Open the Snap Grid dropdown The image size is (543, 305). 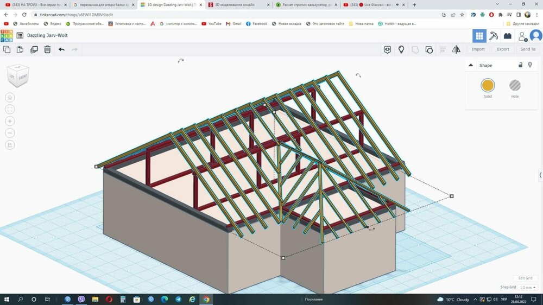pyautogui.click(x=527, y=288)
